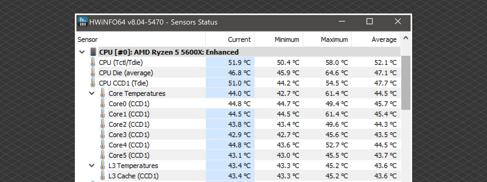Select the CPU Die (average) row label

click(126, 73)
